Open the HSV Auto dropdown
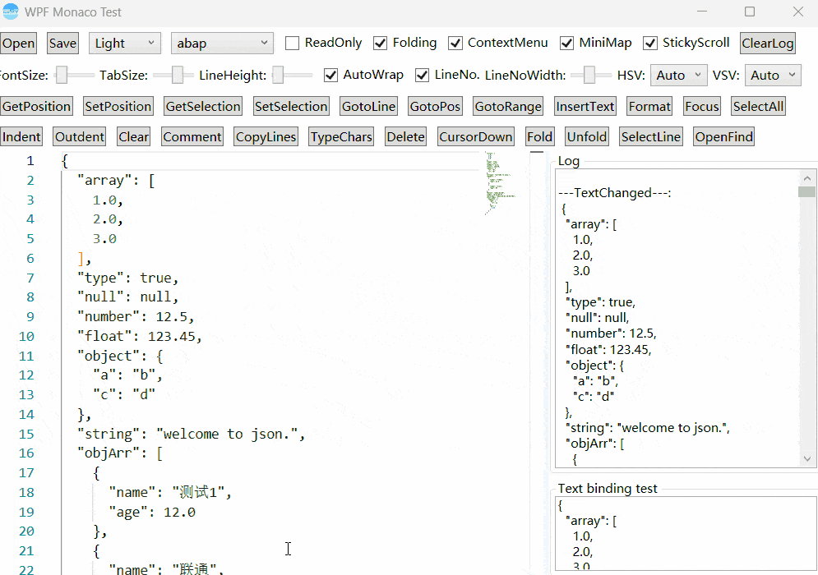 point(678,75)
